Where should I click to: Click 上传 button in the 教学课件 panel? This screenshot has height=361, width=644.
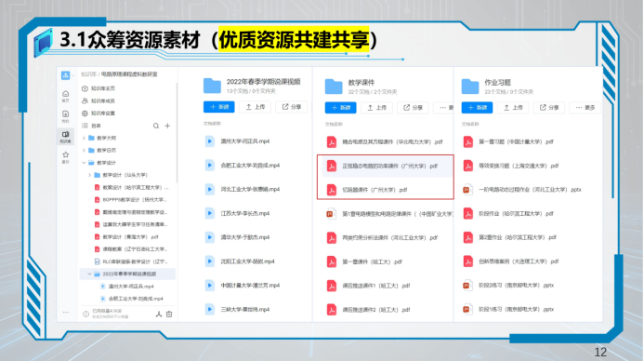[376, 108]
